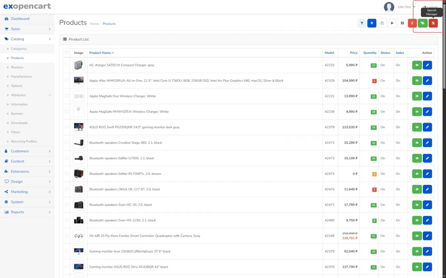Tick the select-all checkbox in table header
This screenshot has height=278, width=446.
tap(67, 52)
